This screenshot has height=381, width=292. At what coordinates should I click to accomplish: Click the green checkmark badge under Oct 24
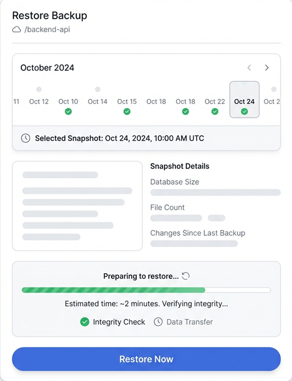[244, 111]
